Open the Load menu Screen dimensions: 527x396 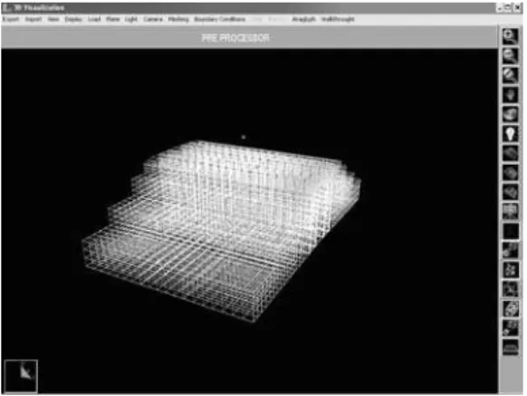click(x=94, y=19)
